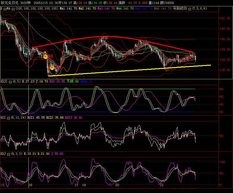Click the 141.00 price axis label
Viewport: 233px width, 193px height.
coord(225,18)
